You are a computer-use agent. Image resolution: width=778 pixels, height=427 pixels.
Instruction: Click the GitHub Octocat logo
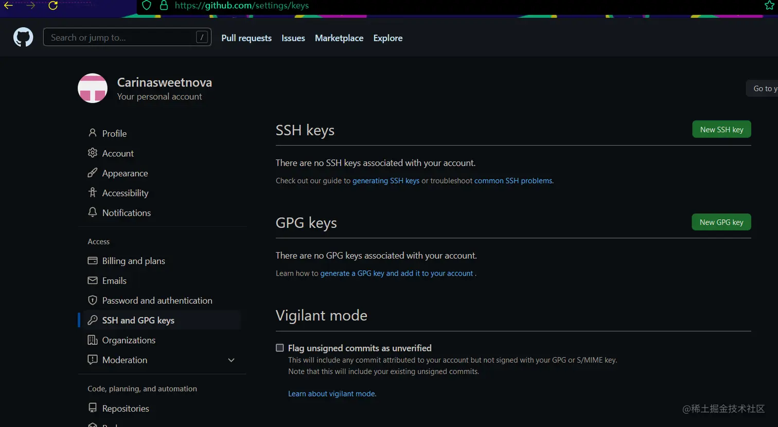click(x=23, y=38)
